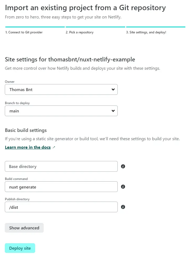Open the Owner dropdown showing Thomas Bnt
The image size is (192, 259).
(x=61, y=89)
